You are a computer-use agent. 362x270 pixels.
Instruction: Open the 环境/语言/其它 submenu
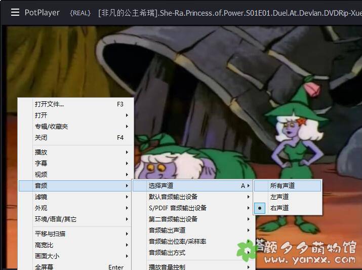(x=75, y=219)
